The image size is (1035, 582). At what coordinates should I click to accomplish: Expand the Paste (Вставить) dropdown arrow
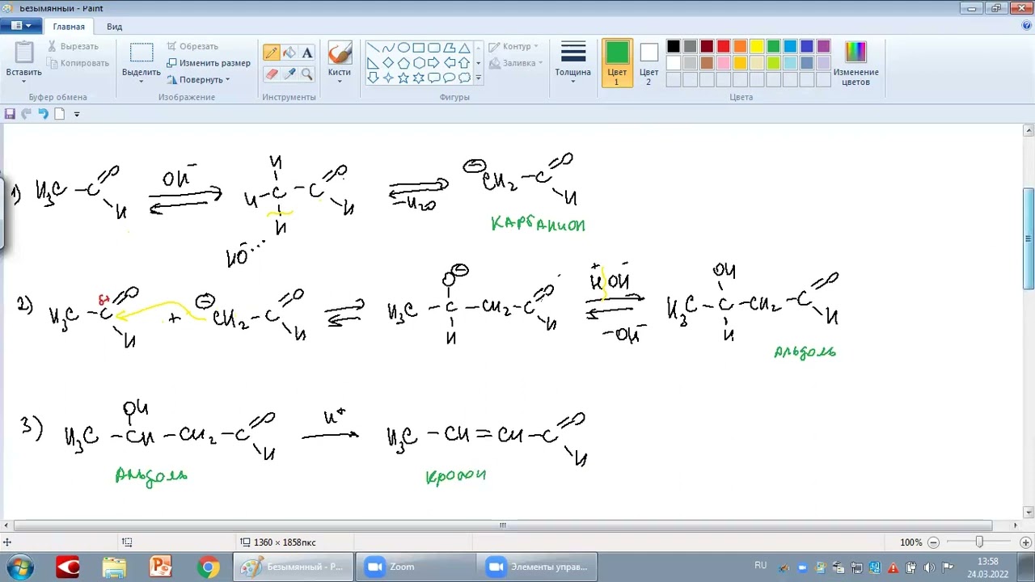pos(23,81)
